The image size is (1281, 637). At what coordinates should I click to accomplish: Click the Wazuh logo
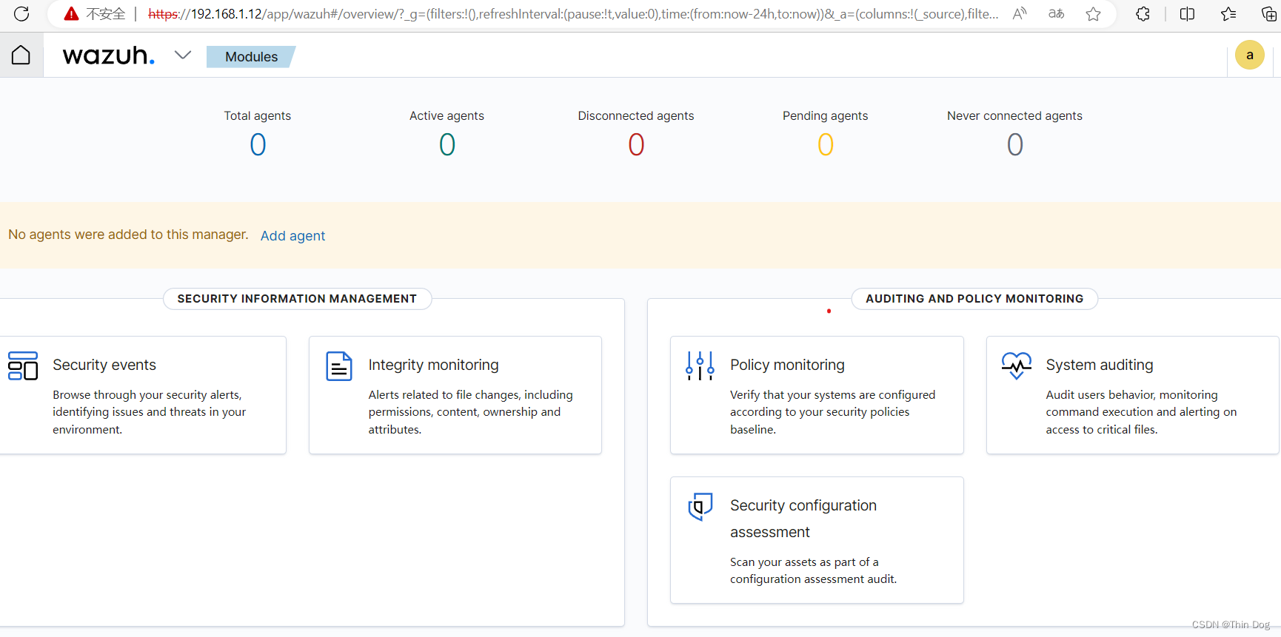[x=109, y=55]
